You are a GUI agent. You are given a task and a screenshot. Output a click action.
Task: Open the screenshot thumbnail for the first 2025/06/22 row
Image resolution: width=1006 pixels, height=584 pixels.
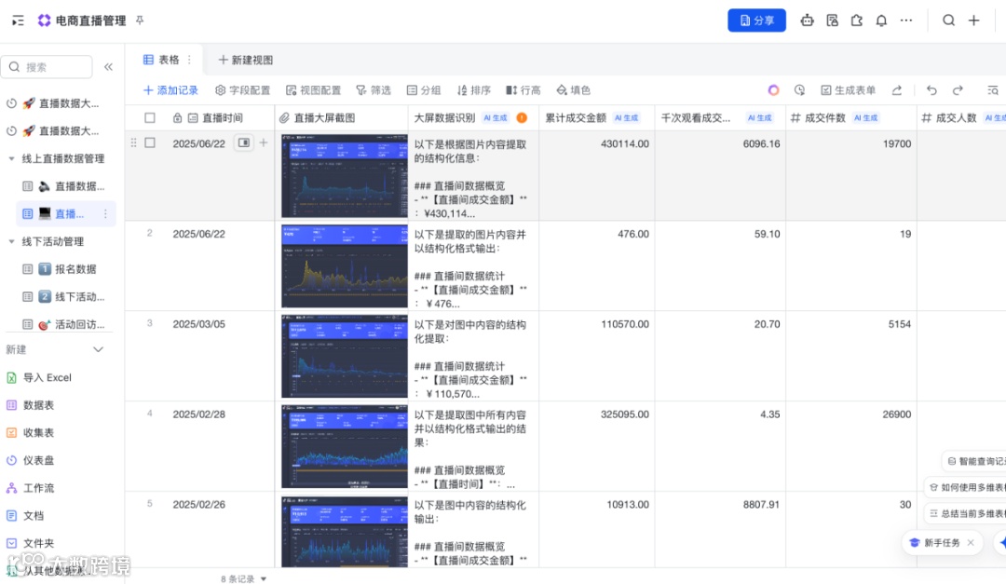coord(345,176)
